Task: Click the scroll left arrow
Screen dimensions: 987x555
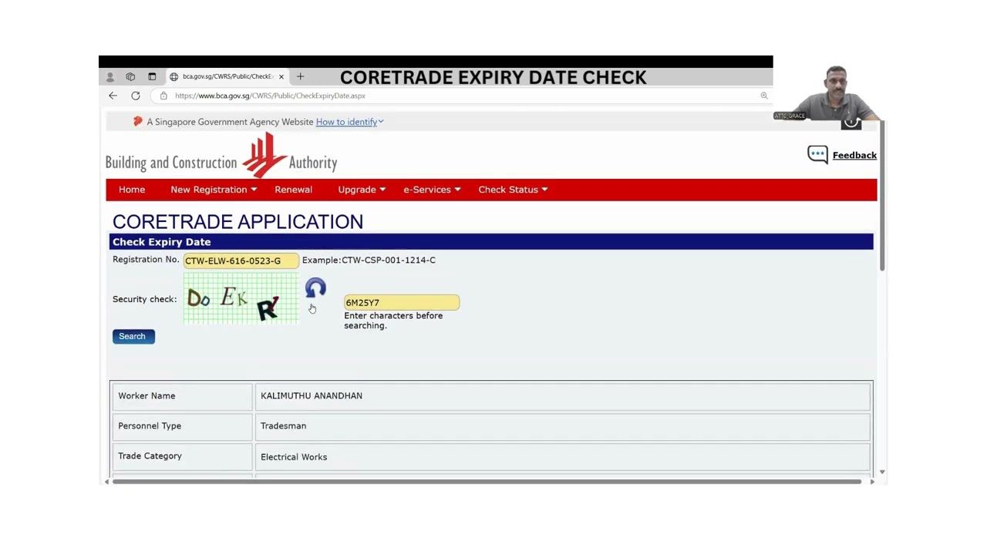Action: coord(107,482)
